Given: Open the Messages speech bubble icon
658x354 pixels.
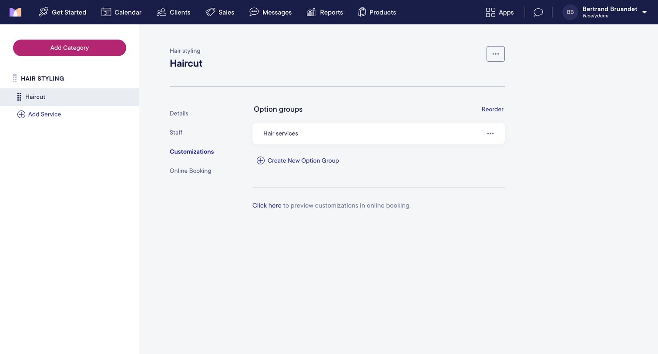Looking at the screenshot, I should 254,12.
